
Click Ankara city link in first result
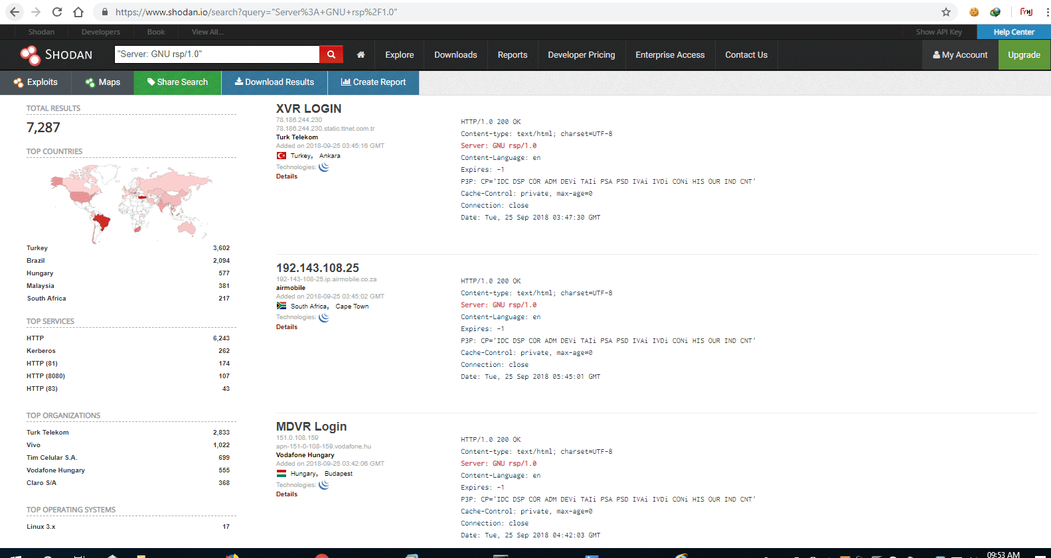click(329, 156)
